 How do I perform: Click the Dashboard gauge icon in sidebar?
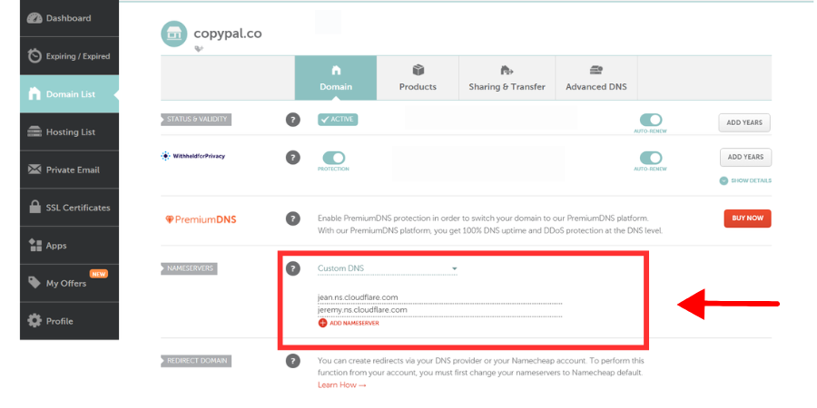point(34,18)
